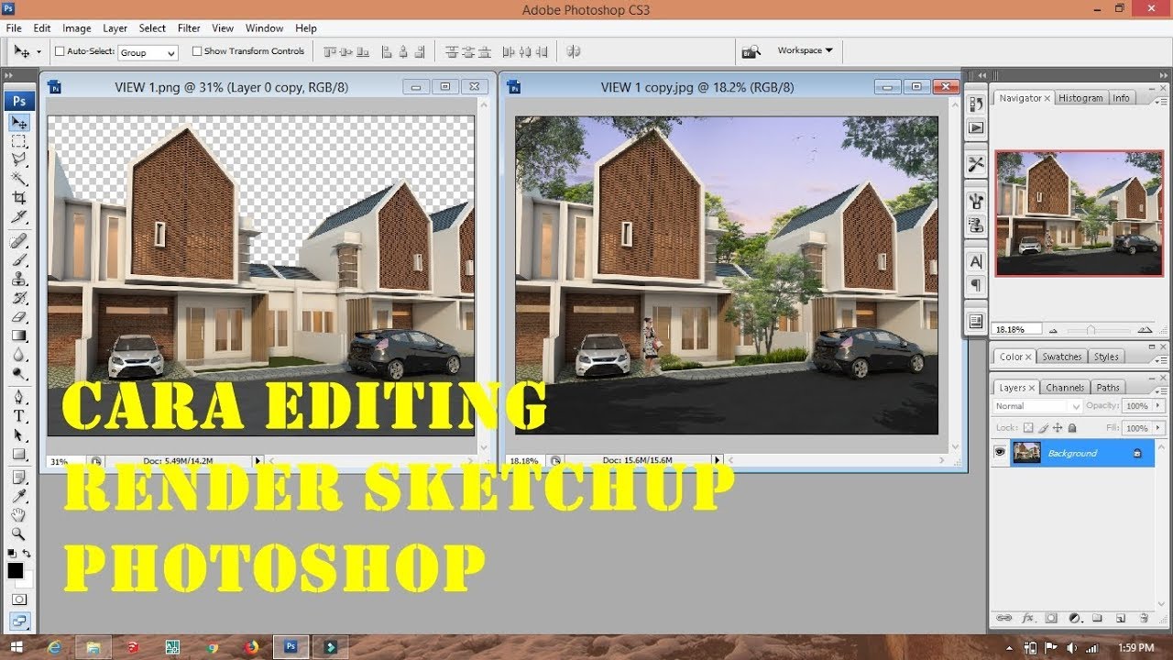Image resolution: width=1173 pixels, height=660 pixels.
Task: Click Delete layer trash button
Action: point(1144,619)
